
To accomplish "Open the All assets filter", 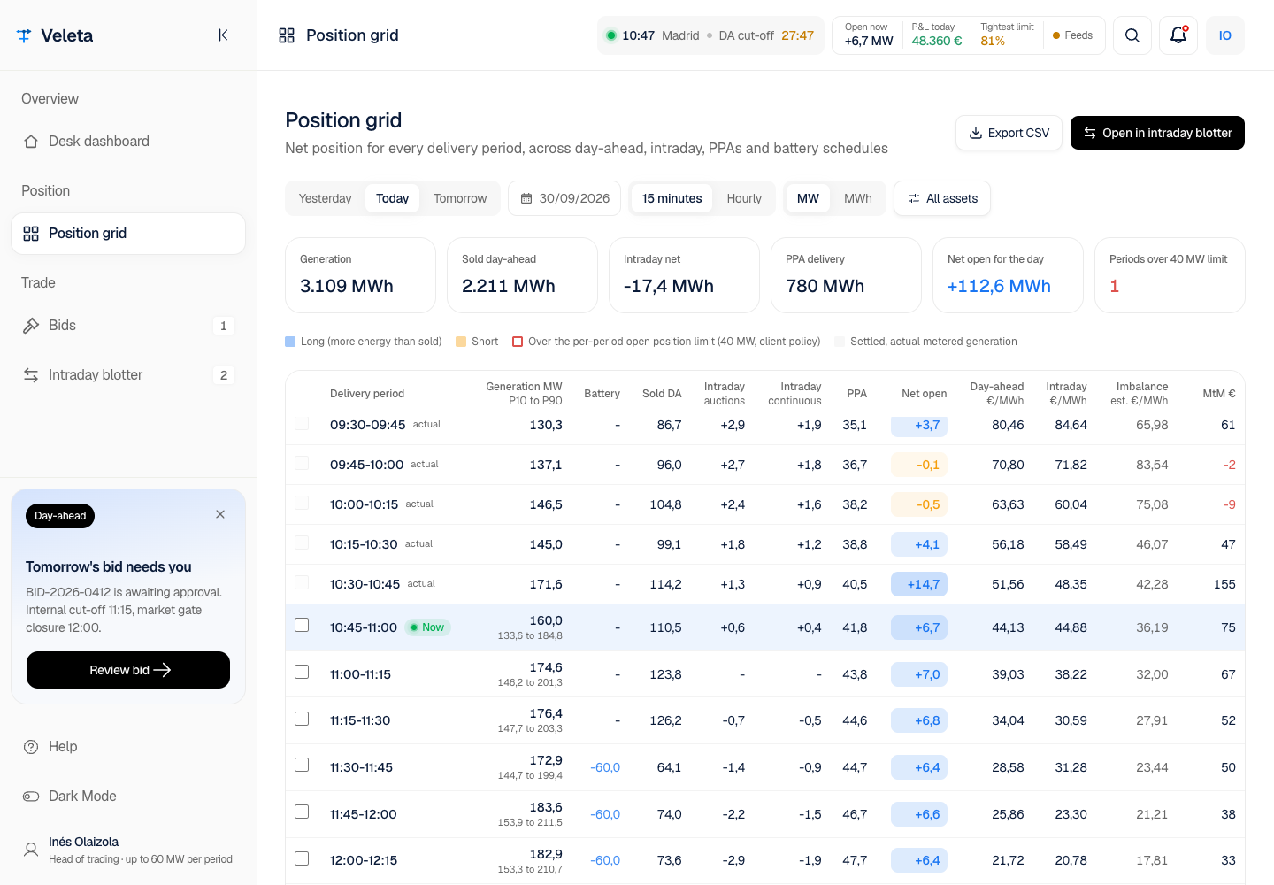I will click(x=942, y=198).
